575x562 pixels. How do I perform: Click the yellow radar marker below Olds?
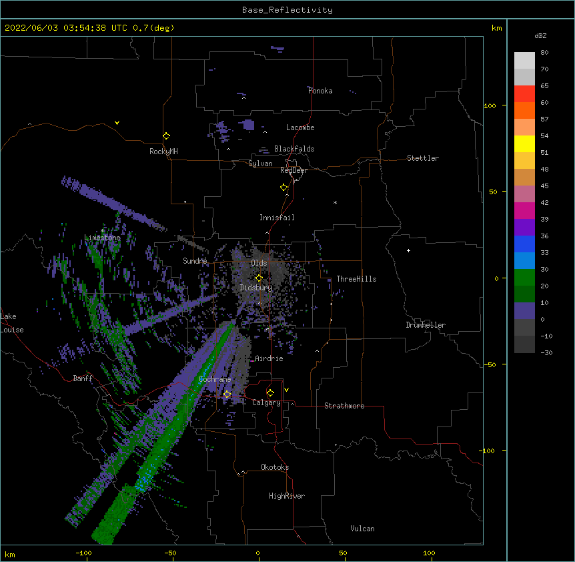(259, 278)
